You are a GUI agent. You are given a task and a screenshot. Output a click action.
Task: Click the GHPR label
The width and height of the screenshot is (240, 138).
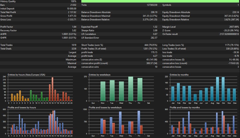(x=3, y=38)
